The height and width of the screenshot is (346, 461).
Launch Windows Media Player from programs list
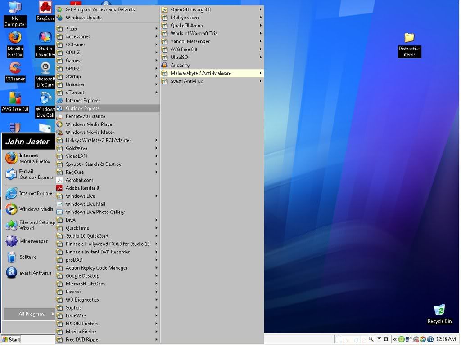pyautogui.click(x=108, y=124)
